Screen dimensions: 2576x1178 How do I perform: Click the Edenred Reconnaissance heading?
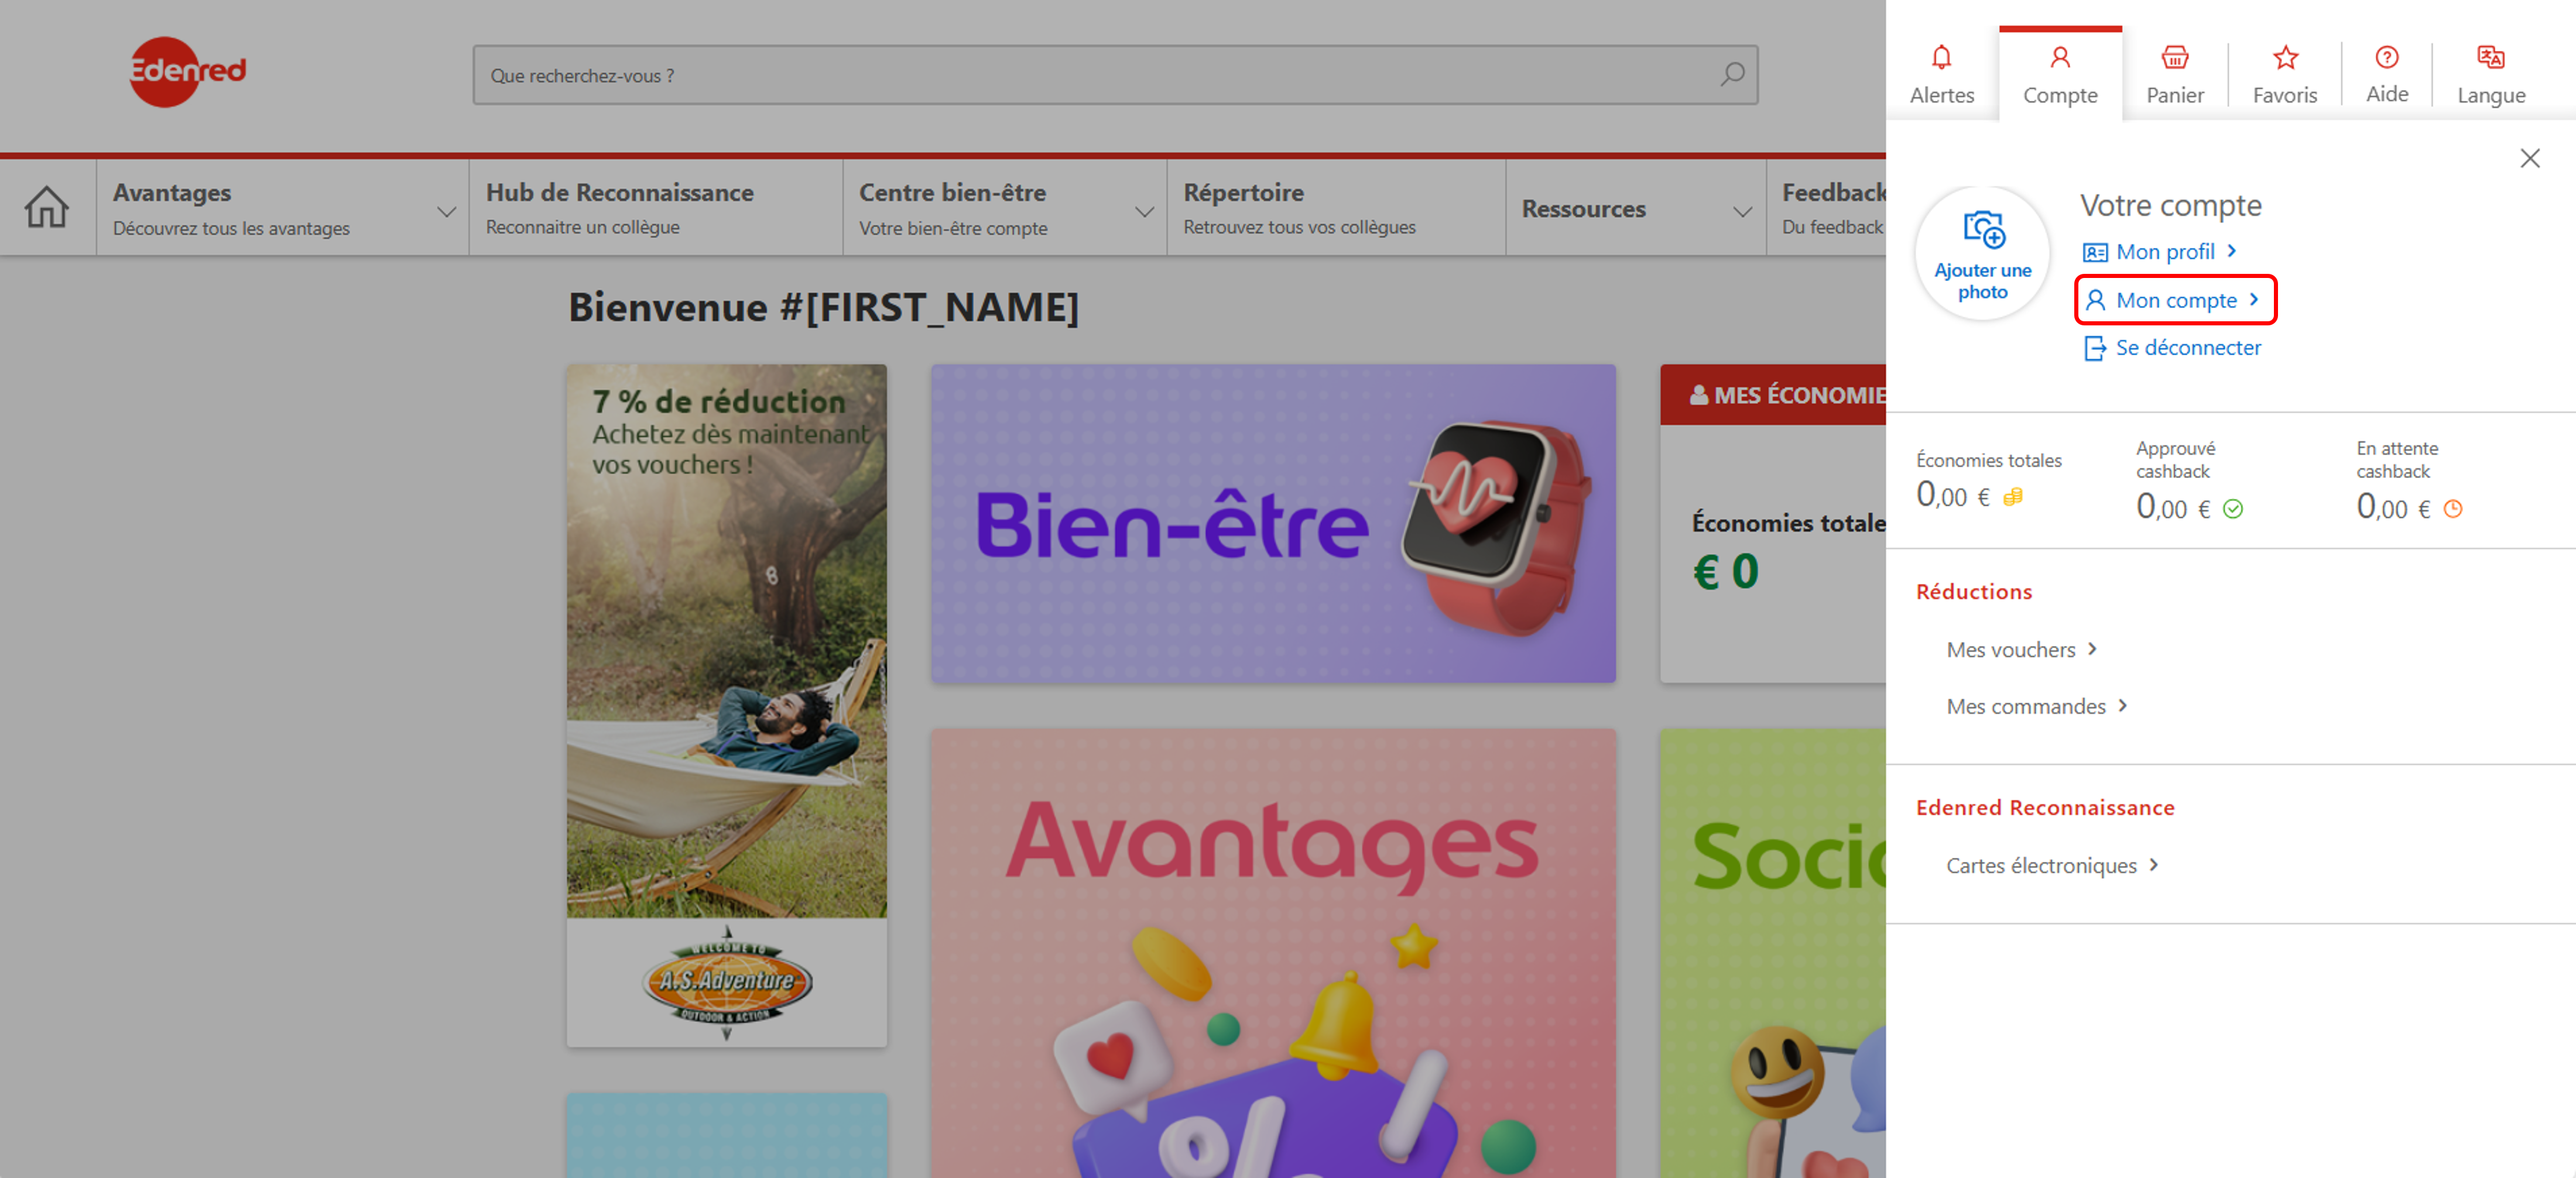click(x=2045, y=808)
